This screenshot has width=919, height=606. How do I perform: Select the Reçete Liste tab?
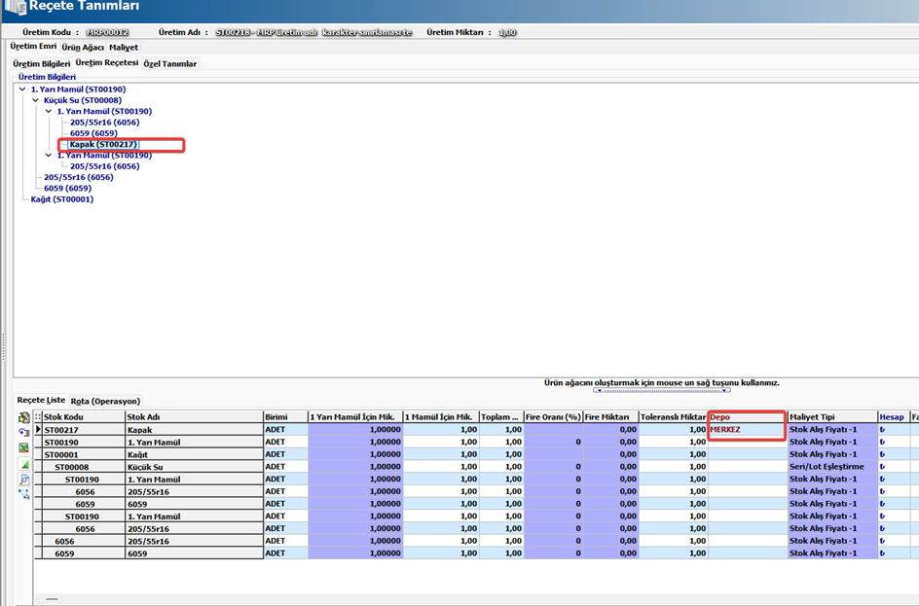[41, 400]
